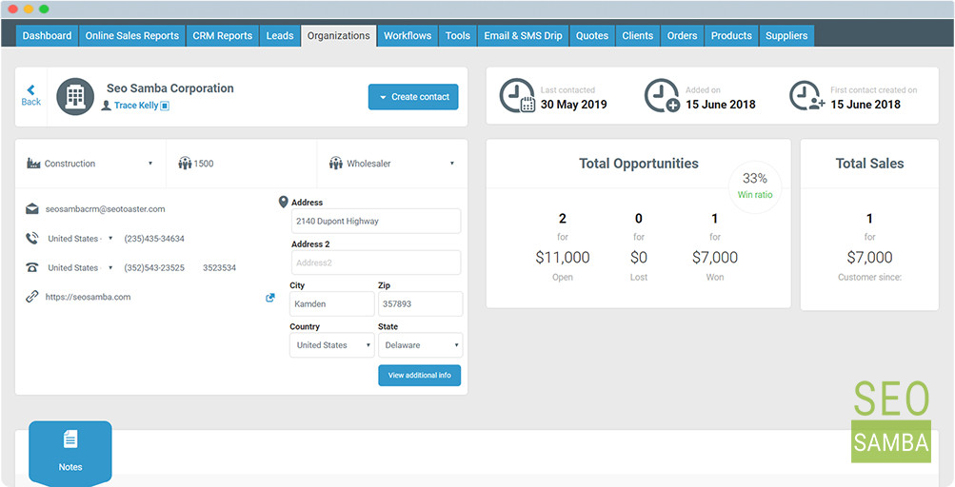Switch to the Products tab
Screen dimensions: 955x487
731,36
